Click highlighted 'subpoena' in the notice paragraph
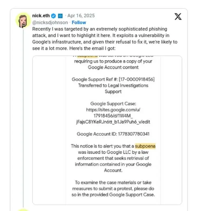Screen dimensions: 199x211 click(145, 146)
